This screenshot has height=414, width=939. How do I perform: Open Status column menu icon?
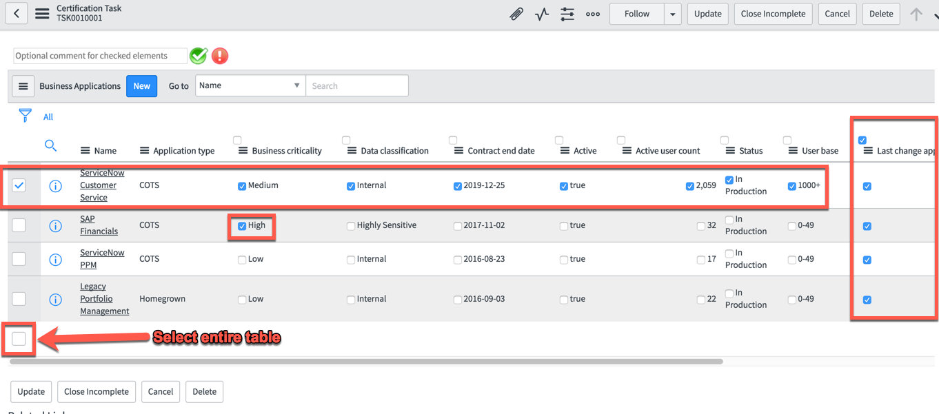click(x=730, y=151)
